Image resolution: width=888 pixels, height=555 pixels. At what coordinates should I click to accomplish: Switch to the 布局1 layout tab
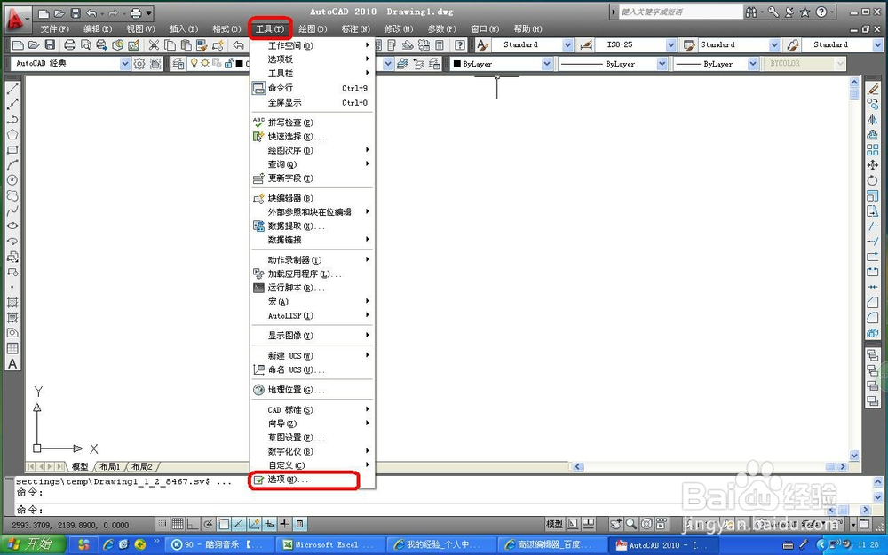[x=110, y=467]
